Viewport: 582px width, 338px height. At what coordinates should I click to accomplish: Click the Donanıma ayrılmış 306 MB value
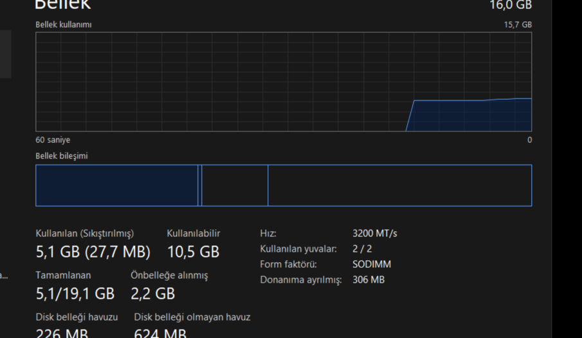click(368, 279)
